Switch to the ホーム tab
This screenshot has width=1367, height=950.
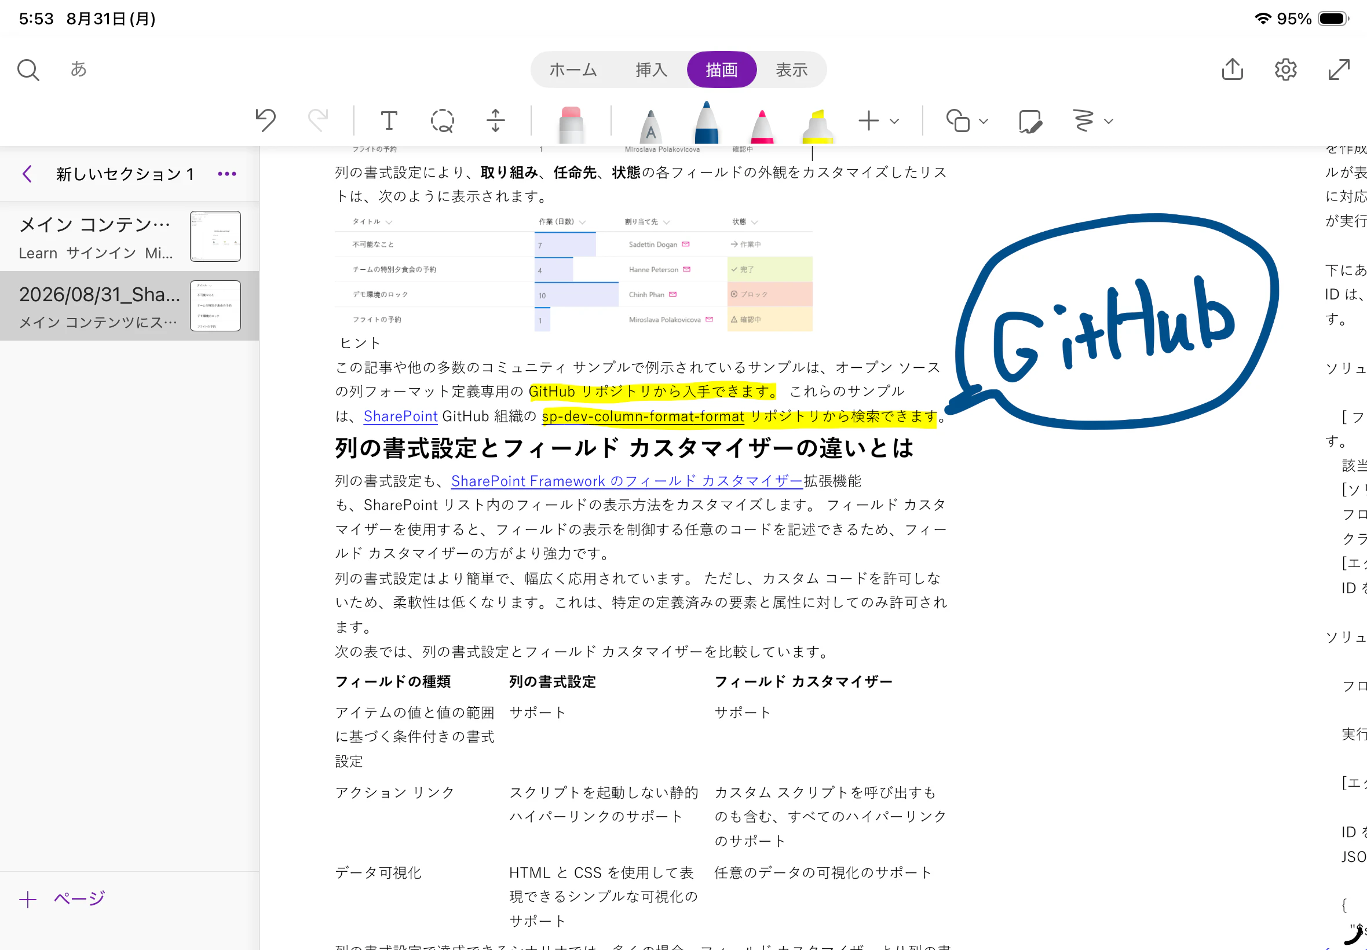[x=572, y=70]
